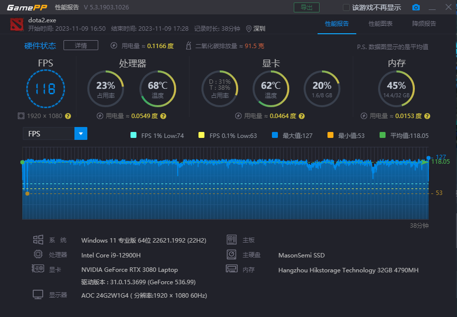This screenshot has width=457, height=317.
Task: Click help icon beside memory power 0.0153 度
Action: [x=427, y=116]
